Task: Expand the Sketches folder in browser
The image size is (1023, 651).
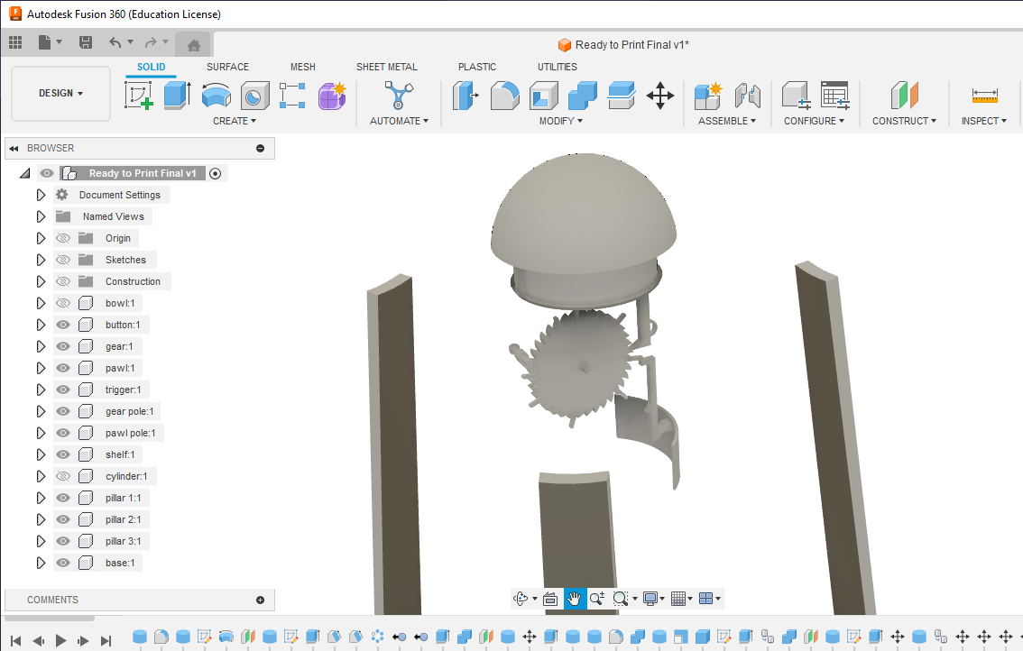Action: pyautogui.click(x=41, y=260)
